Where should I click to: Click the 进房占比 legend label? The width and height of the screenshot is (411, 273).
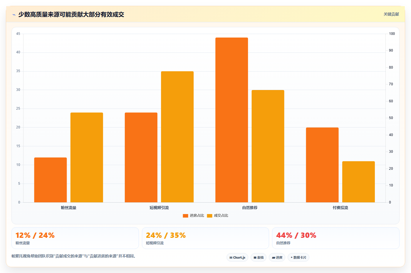click(x=197, y=216)
